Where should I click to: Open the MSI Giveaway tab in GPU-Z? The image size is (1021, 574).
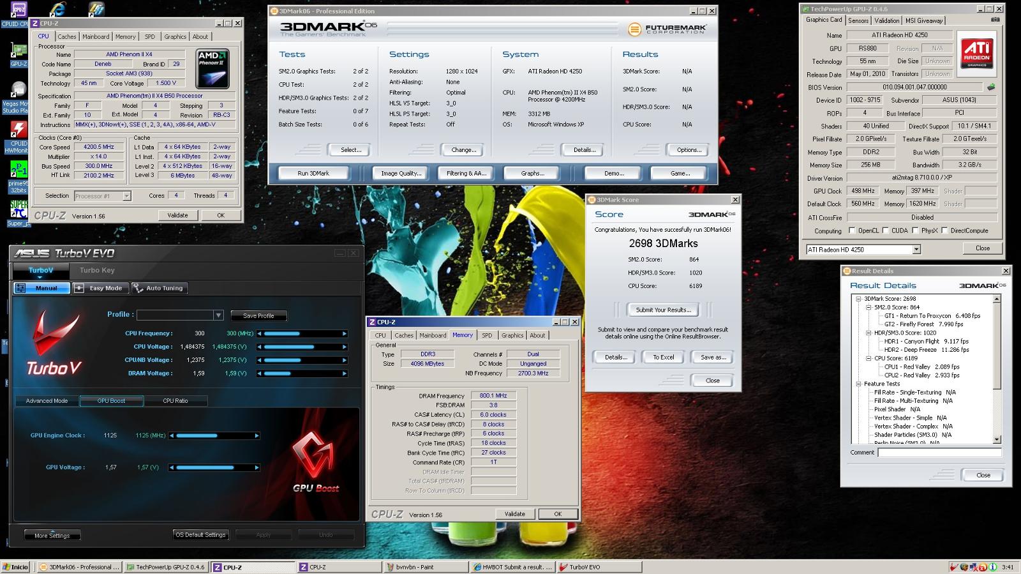tap(924, 20)
